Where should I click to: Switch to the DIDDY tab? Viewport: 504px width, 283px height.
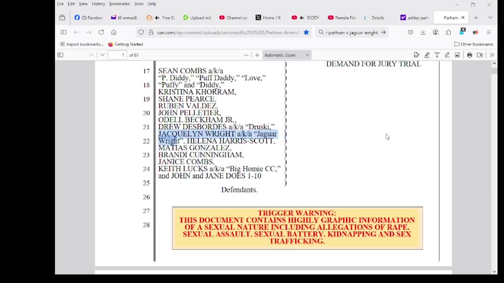click(306, 18)
